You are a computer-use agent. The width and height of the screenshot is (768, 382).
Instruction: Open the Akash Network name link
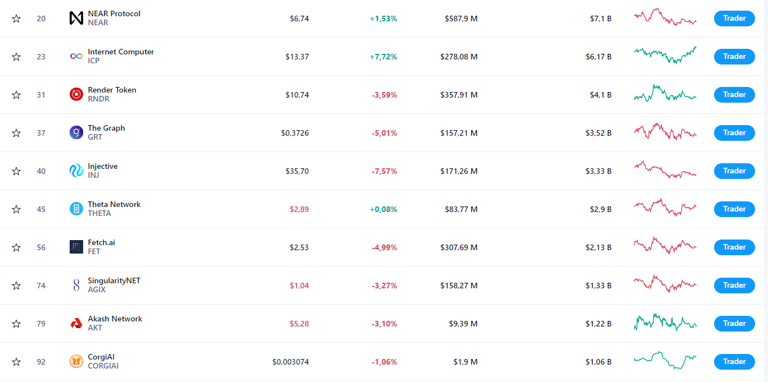coord(115,319)
